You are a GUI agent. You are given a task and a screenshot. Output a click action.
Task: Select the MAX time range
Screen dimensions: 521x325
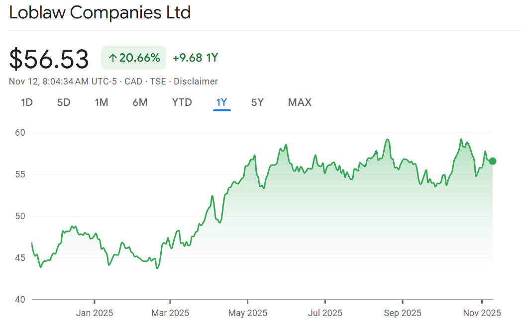tap(300, 102)
